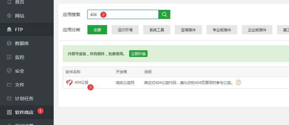Viewport: 289px width, 125px height.
Task: Open the orange help question mark icon
Action: pos(238,82)
